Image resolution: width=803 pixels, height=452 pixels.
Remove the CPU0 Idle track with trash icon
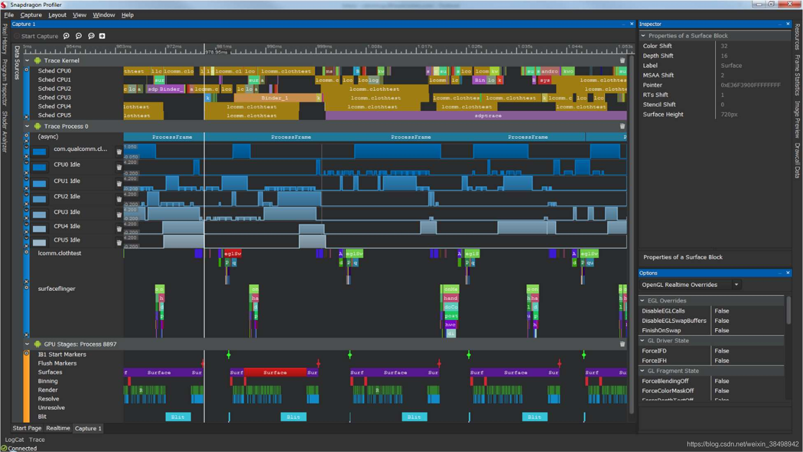[x=119, y=167]
